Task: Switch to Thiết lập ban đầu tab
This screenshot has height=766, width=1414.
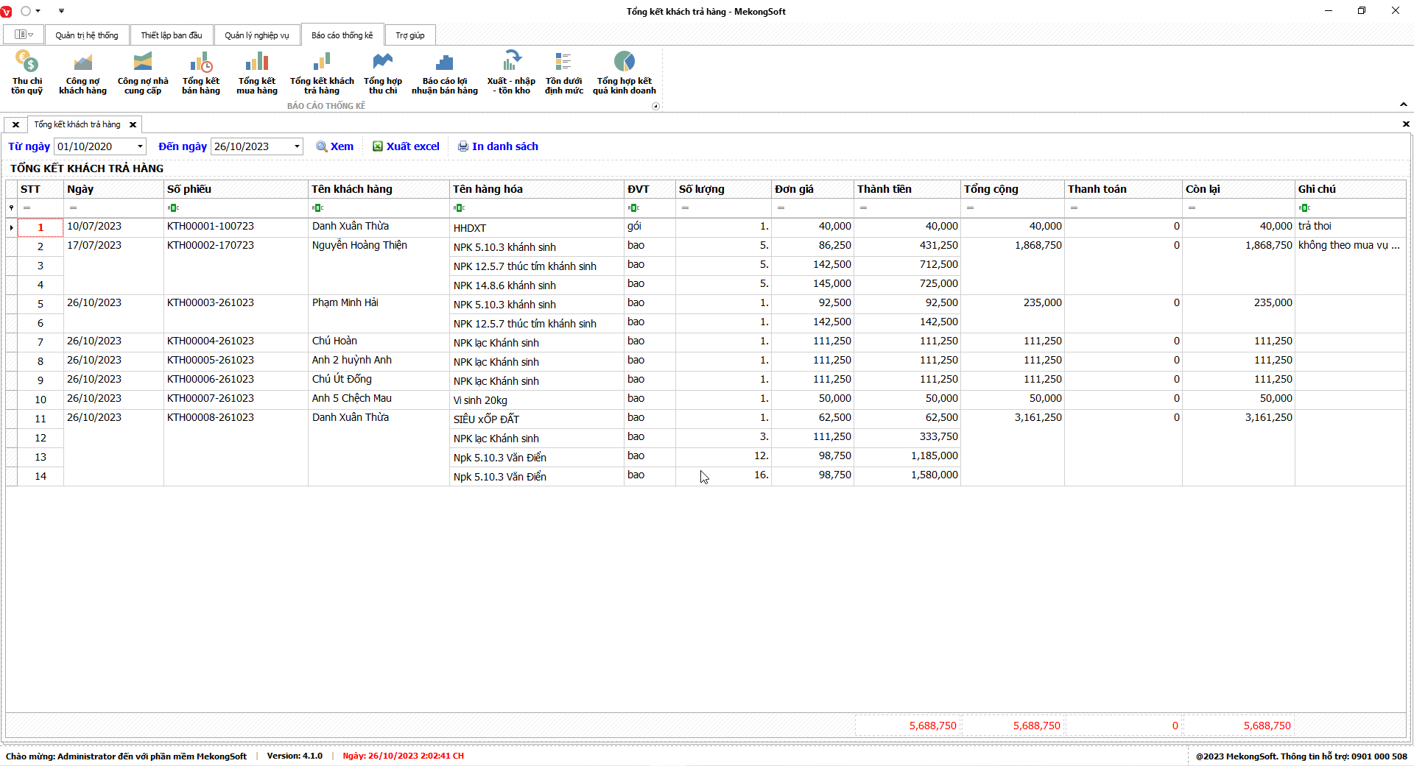Action: 171,35
